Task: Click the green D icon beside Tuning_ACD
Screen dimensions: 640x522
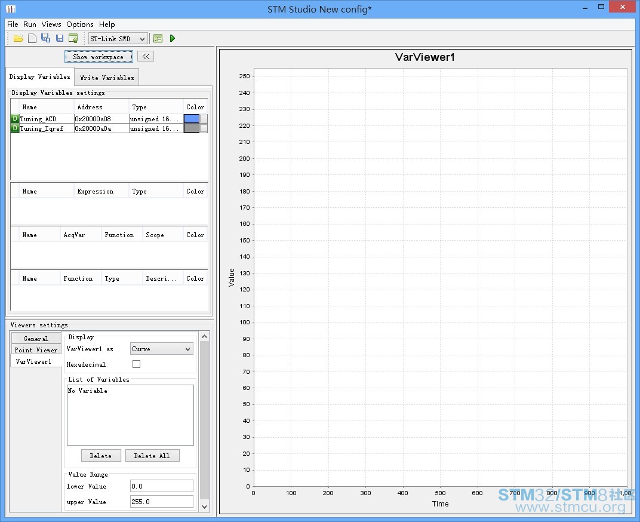Action: tap(15, 118)
